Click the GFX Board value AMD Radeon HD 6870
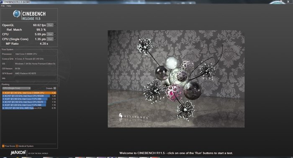The image size is (293, 158). click(26, 73)
